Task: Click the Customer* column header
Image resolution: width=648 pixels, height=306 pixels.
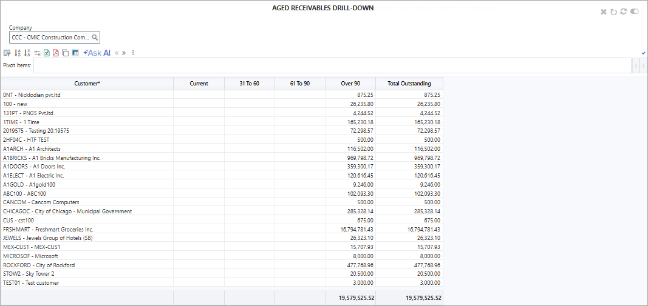Action: tap(87, 84)
